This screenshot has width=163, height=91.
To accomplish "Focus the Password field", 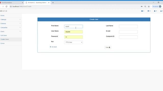I will 74,37.
